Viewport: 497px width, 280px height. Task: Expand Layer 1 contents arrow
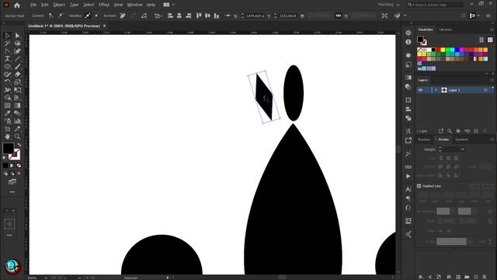coord(436,90)
